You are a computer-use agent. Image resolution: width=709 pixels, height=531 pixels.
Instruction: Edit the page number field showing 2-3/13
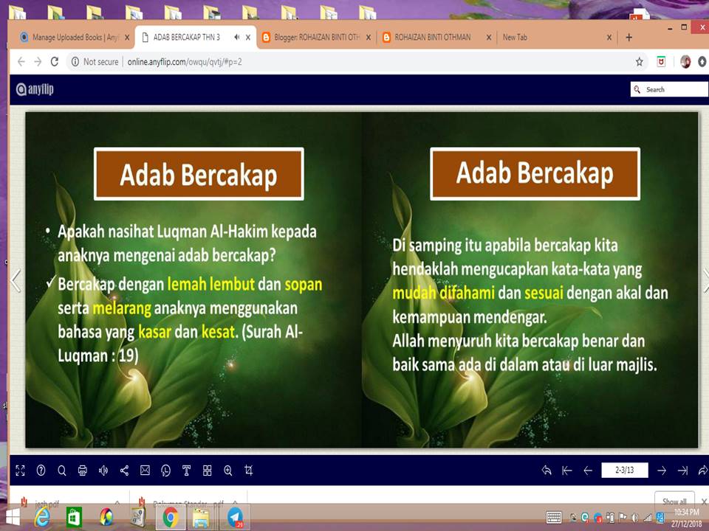(625, 470)
